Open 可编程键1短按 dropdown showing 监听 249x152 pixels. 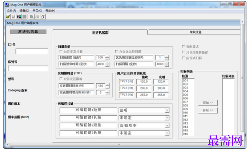pyautogui.click(x=167, y=110)
